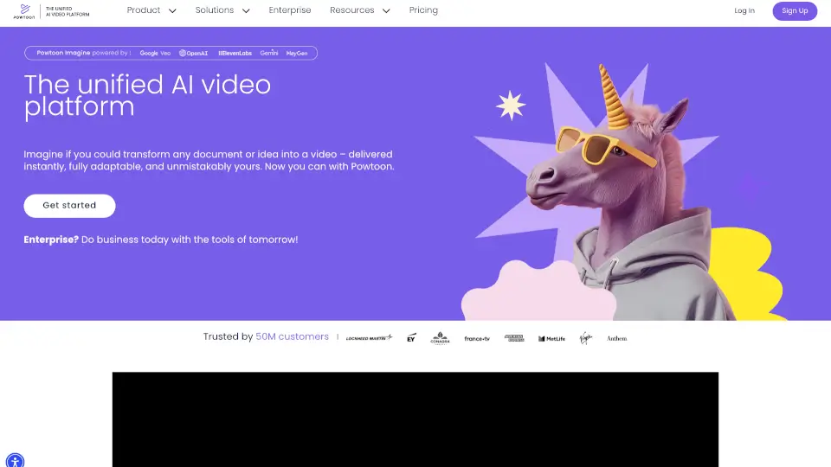
Task: Click the OpenAI logo in the badge
Action: pyautogui.click(x=193, y=53)
